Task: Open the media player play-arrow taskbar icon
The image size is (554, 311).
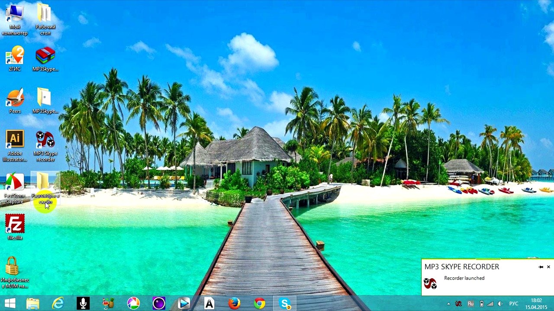Action: 184,303
